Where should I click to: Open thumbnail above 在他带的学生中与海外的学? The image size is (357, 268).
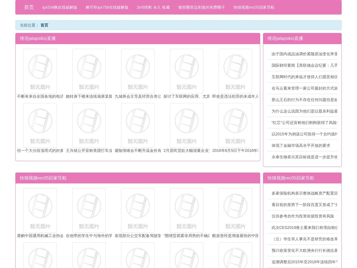coord(89,210)
